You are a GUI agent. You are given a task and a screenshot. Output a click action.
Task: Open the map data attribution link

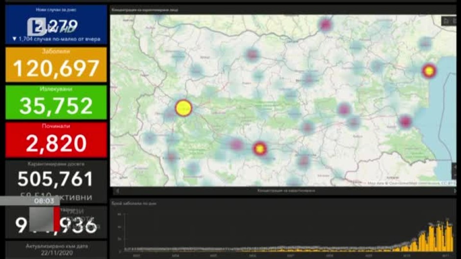click(411, 183)
